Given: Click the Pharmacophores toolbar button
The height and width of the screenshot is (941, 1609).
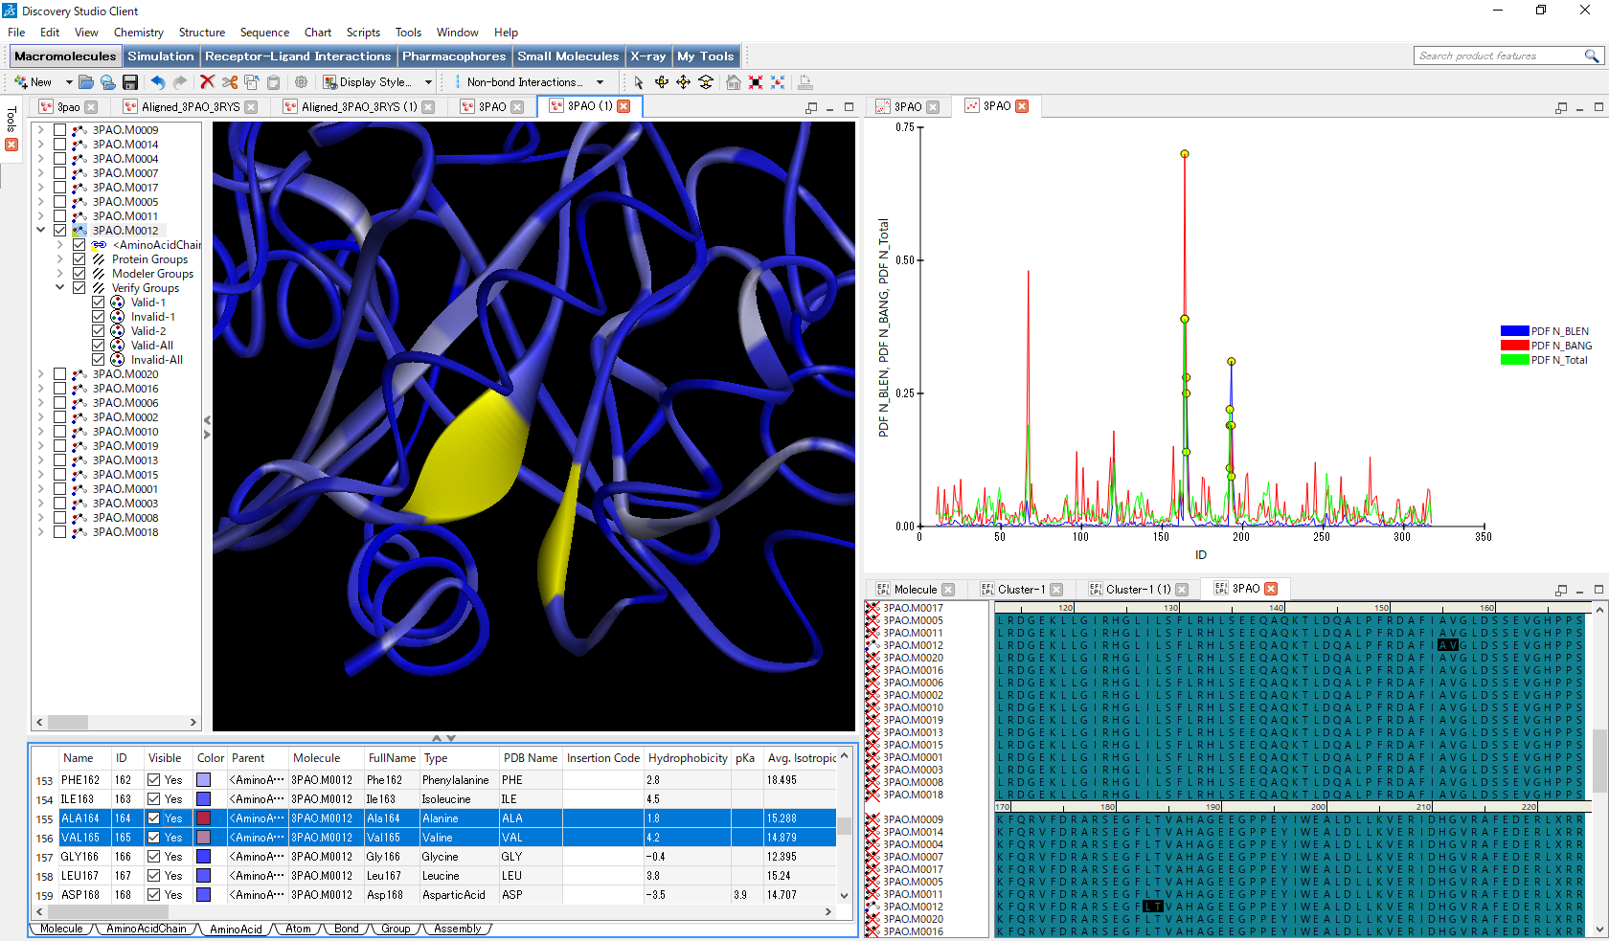Looking at the screenshot, I should tap(453, 56).
